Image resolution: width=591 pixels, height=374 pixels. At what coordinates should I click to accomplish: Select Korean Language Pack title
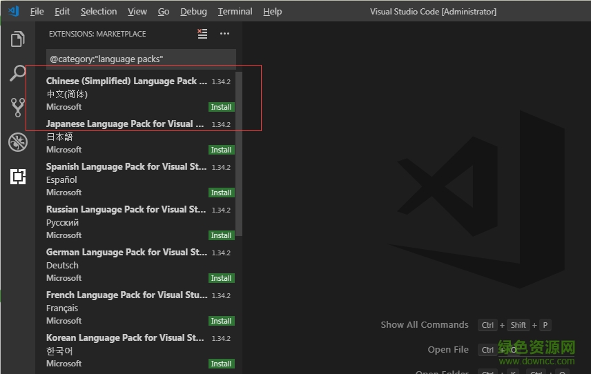click(125, 338)
